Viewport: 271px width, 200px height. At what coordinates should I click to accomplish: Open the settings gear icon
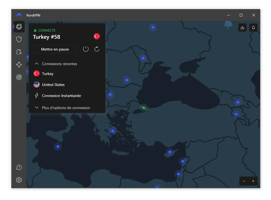(x=19, y=180)
